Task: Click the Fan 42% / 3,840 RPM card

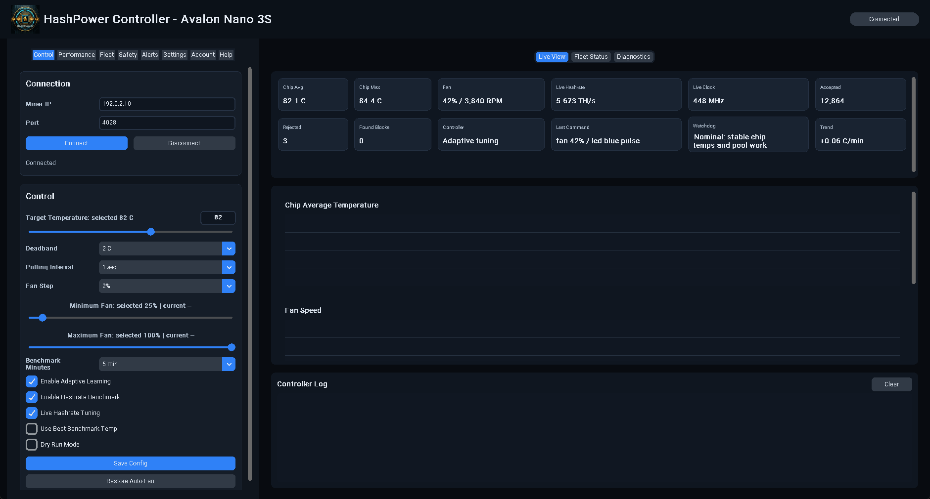Action: pos(491,94)
